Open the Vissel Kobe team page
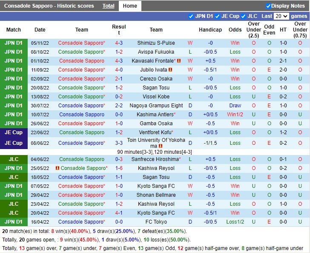 (156, 97)
